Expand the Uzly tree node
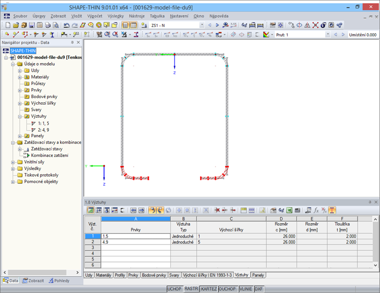The width and height of the screenshot is (380, 293). click(x=20, y=71)
